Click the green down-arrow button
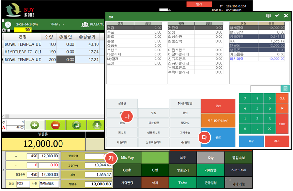 (x=96, y=125)
